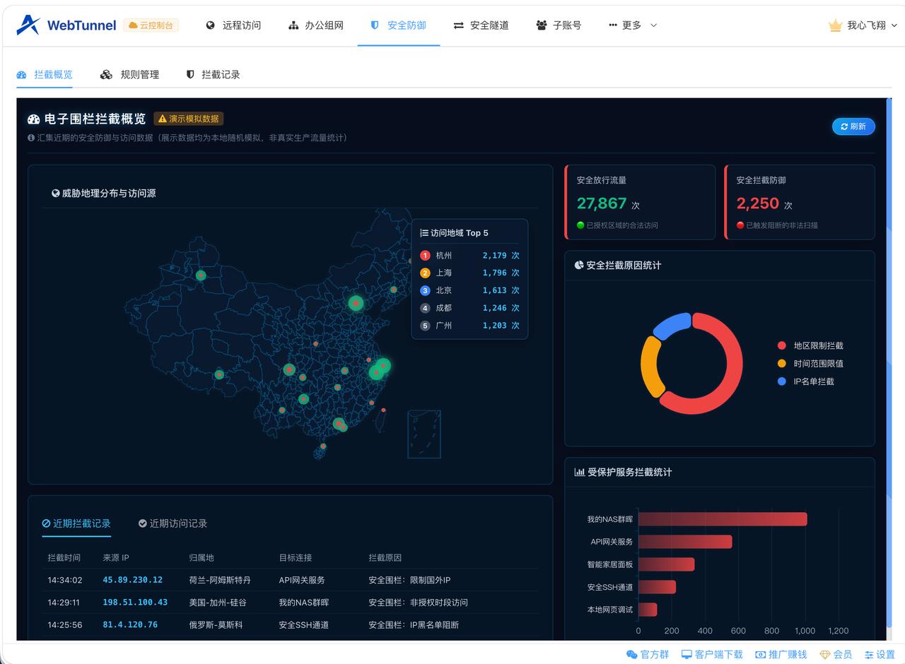Viewport: 905px width, 664px height.
Task: Expand the 更多 dropdown menu
Action: [633, 25]
